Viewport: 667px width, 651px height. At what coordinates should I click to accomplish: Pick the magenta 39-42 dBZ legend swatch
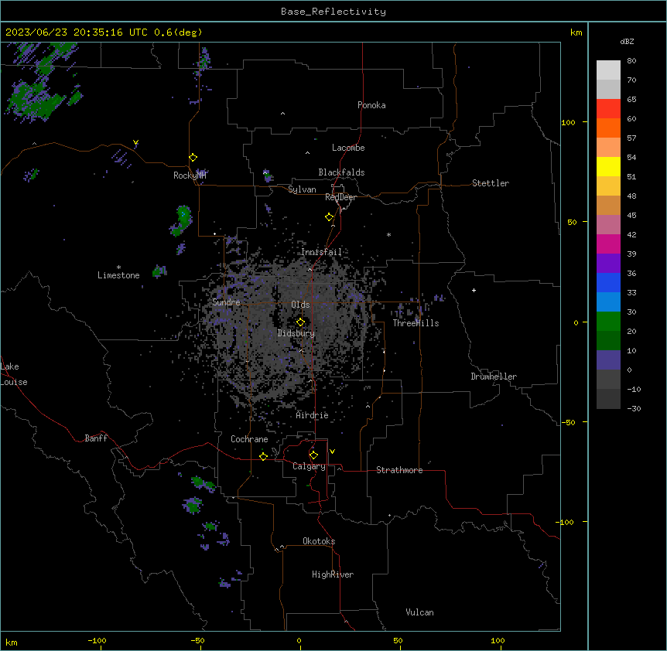[608, 244]
